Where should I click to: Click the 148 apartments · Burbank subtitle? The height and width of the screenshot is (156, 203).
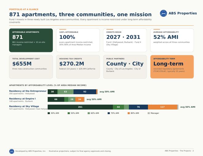click(21, 101)
